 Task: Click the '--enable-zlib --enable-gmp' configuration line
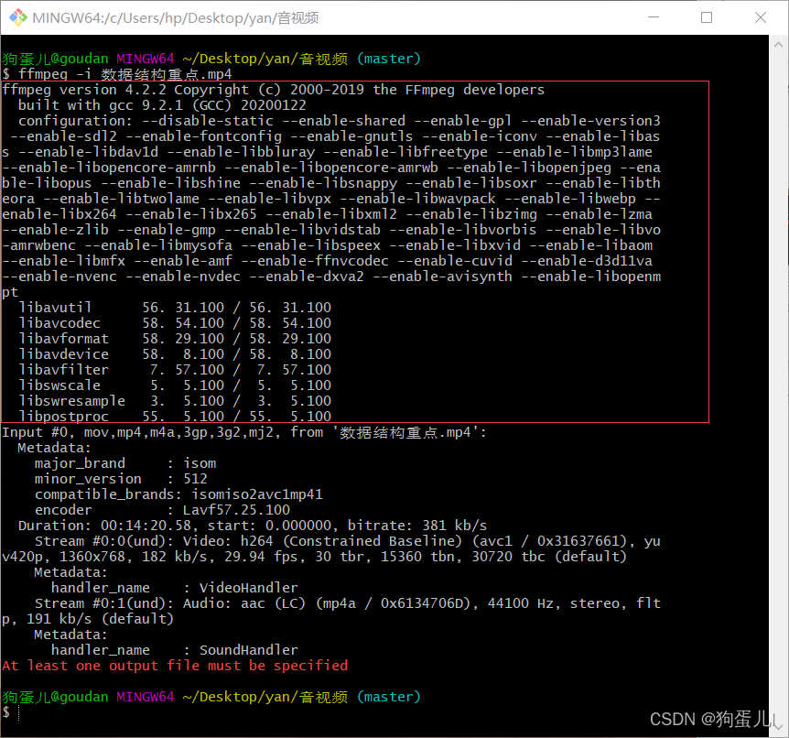(331, 230)
